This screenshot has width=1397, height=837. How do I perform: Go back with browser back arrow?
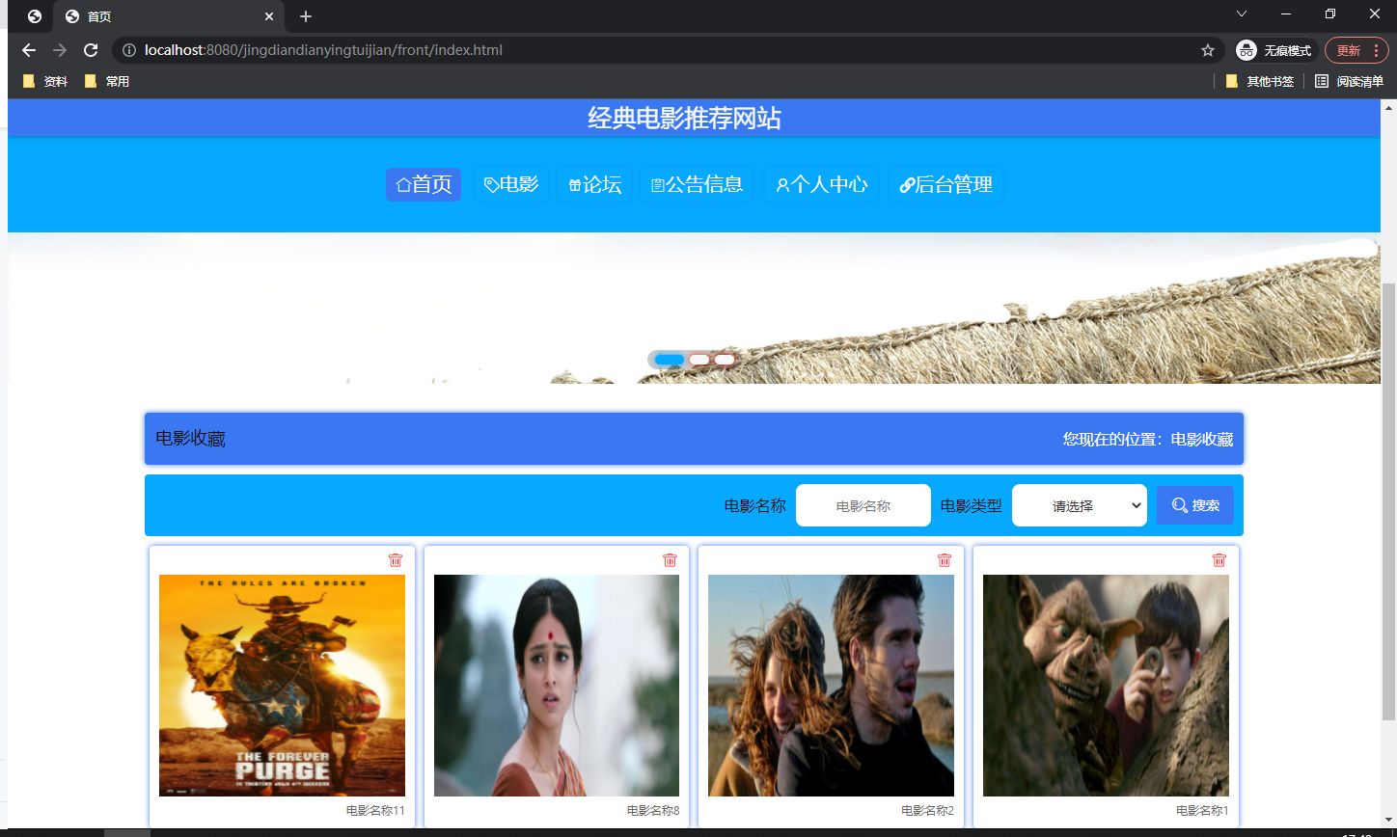[29, 50]
